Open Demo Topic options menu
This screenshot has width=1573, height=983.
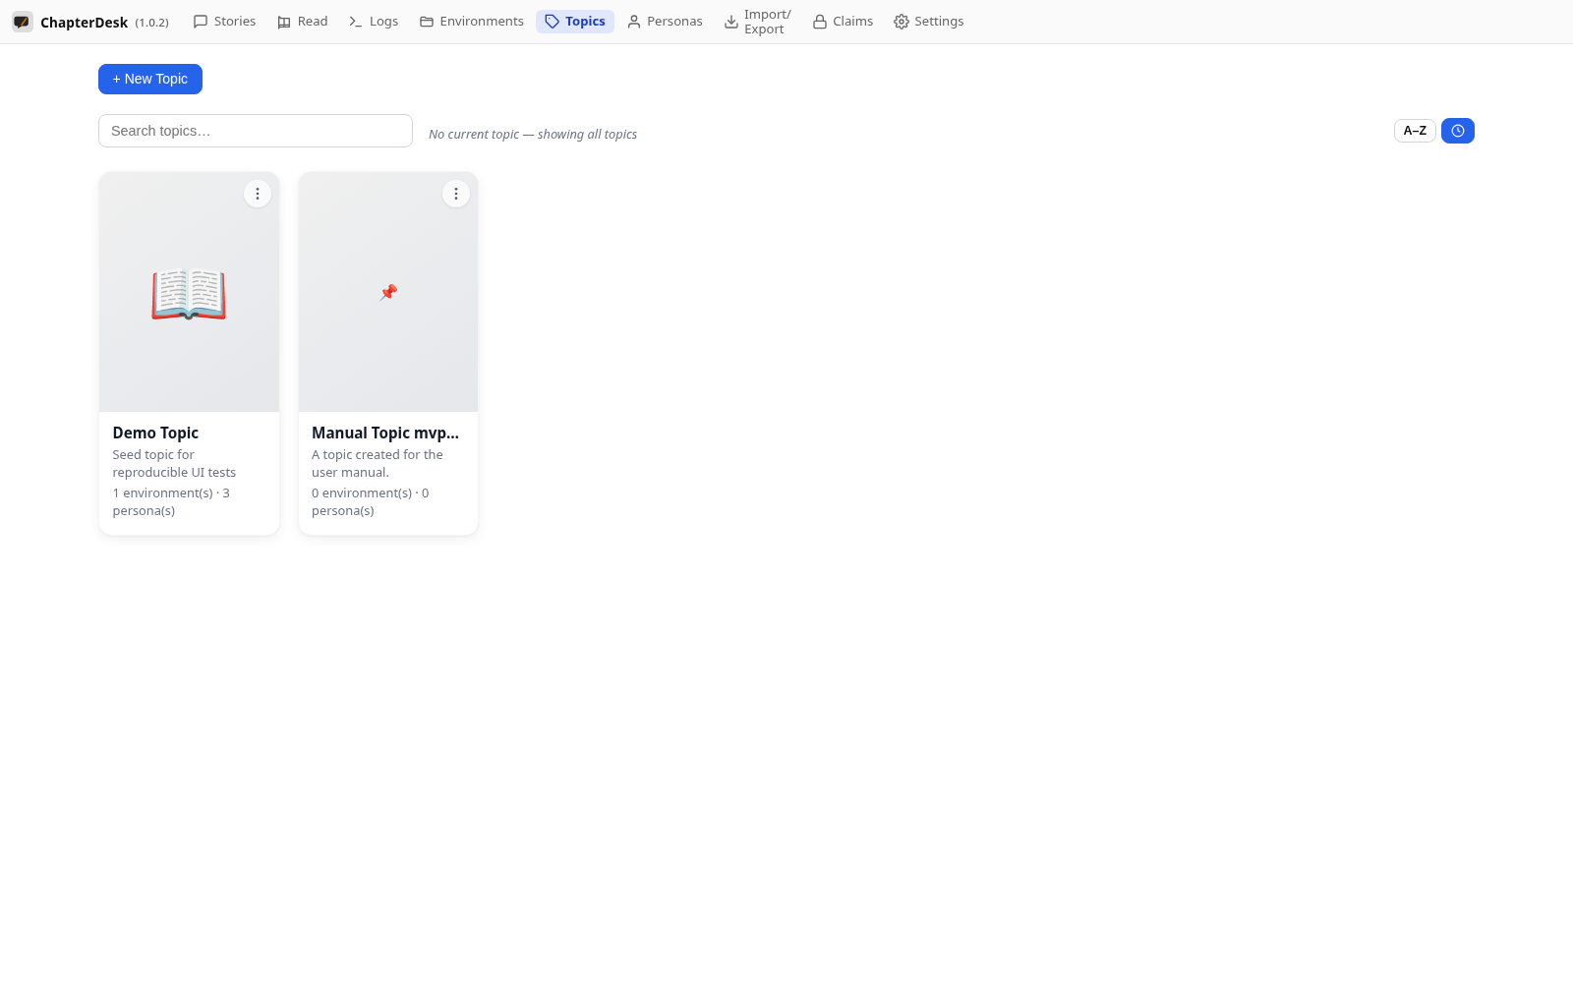(x=258, y=194)
